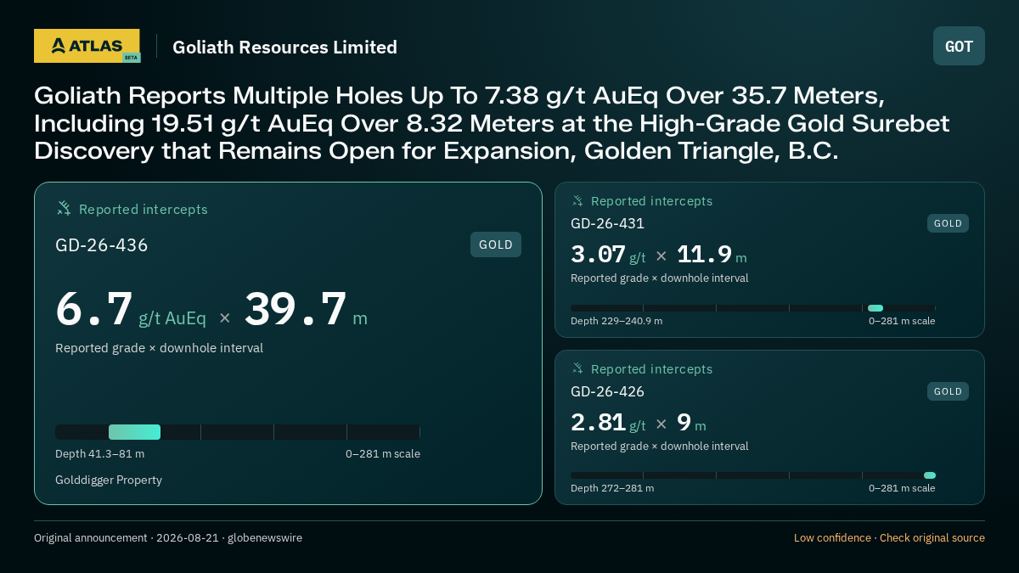Click the Depth 272–281 m label
1019x573 pixels.
tap(612, 488)
